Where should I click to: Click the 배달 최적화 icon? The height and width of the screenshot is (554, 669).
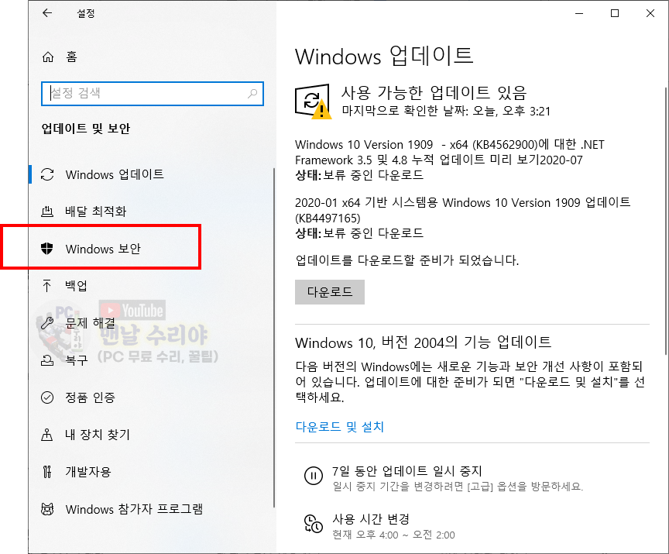(47, 212)
